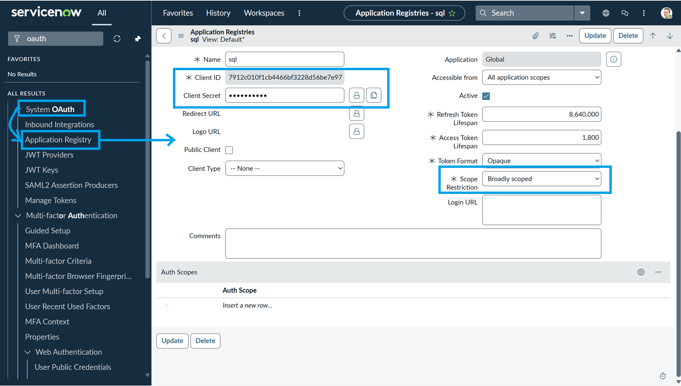The height and width of the screenshot is (386, 681).
Task: Click the paperclip manage attachments icon
Action: 536,36
